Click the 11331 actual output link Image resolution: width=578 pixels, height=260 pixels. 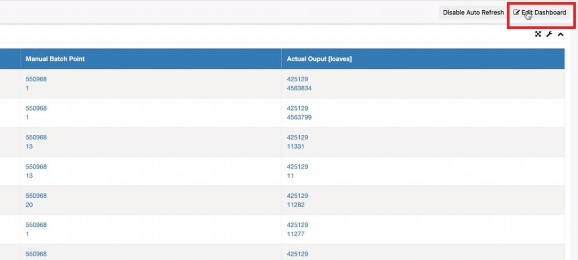tap(296, 147)
